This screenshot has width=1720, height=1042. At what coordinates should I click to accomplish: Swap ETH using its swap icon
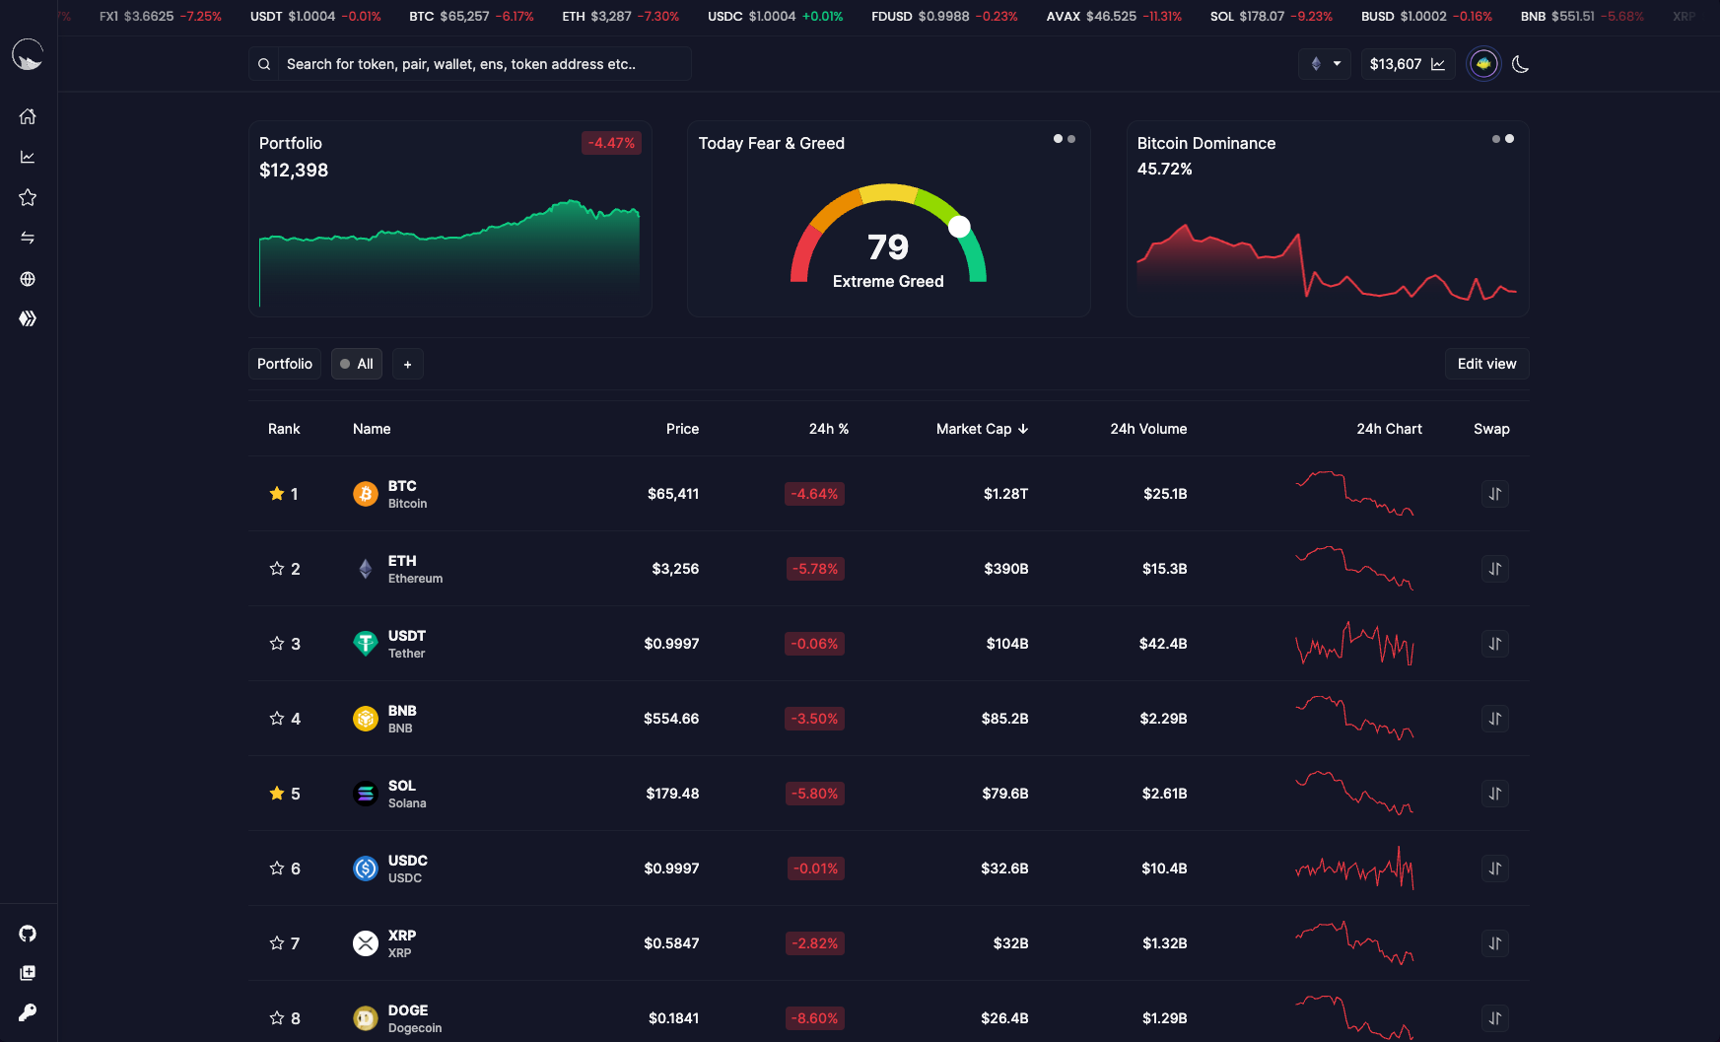(x=1495, y=569)
